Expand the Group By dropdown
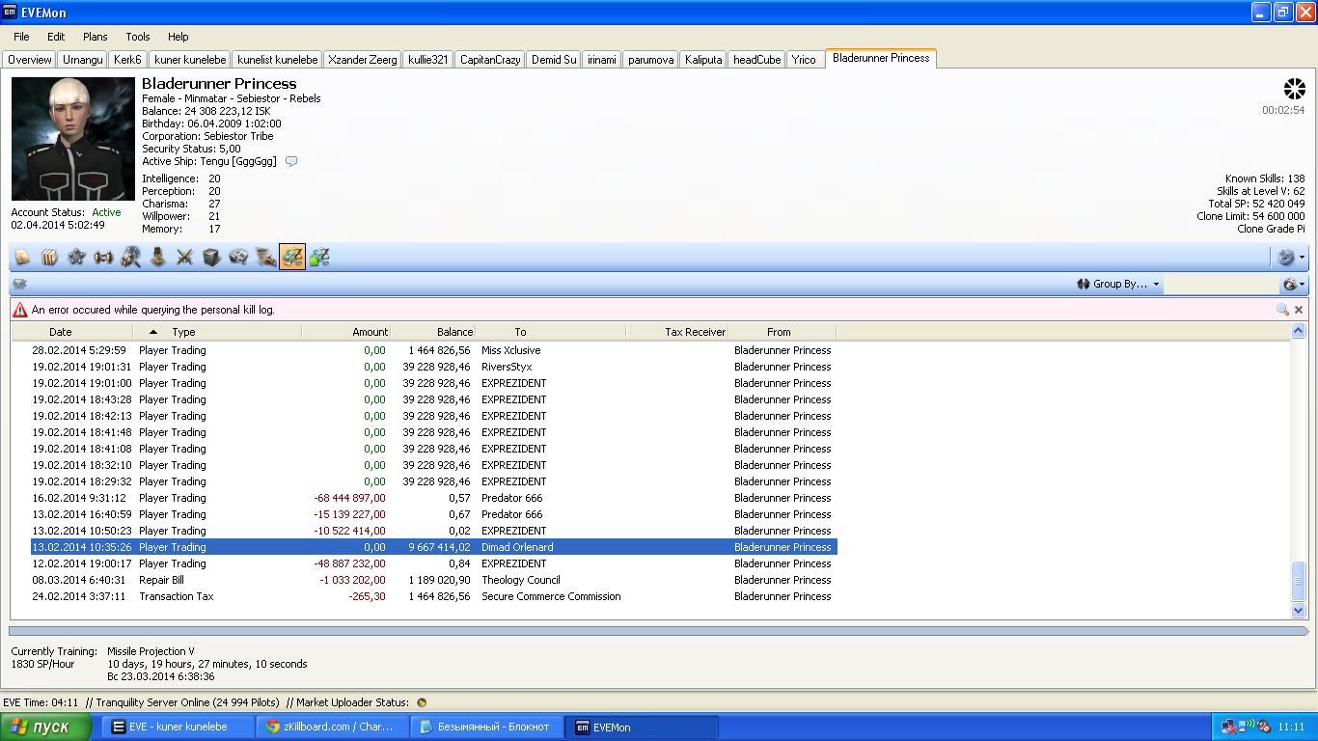The height and width of the screenshot is (741, 1318). [x=1119, y=284]
